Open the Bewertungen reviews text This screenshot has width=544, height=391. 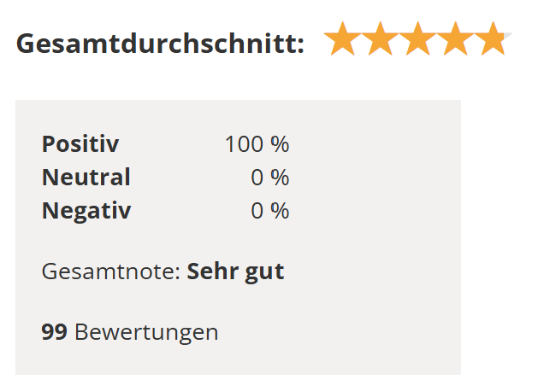click(146, 332)
